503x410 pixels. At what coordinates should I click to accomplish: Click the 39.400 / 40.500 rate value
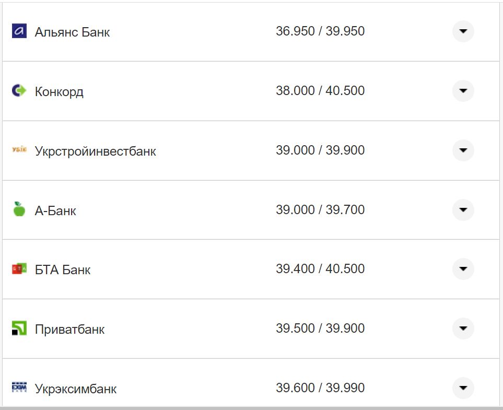(320, 269)
